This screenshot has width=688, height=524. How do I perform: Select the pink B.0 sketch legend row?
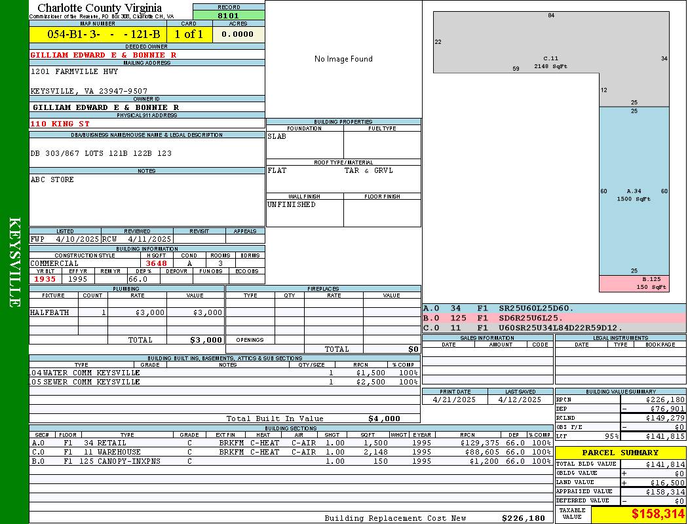[554, 318]
